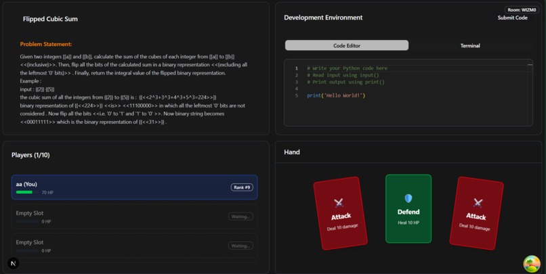
Task: Click the Players (1/10) heading
Action: pos(30,155)
